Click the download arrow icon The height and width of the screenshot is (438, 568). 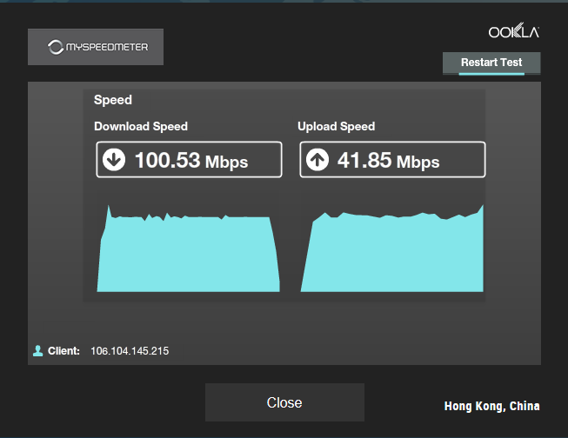[x=114, y=160]
